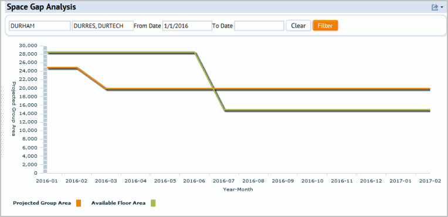Clear the filter values
This screenshot has height=217, width=448.
point(298,25)
